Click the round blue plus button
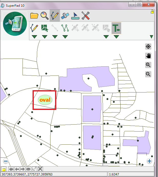Viewport: 158px width, 177px height. (149, 161)
